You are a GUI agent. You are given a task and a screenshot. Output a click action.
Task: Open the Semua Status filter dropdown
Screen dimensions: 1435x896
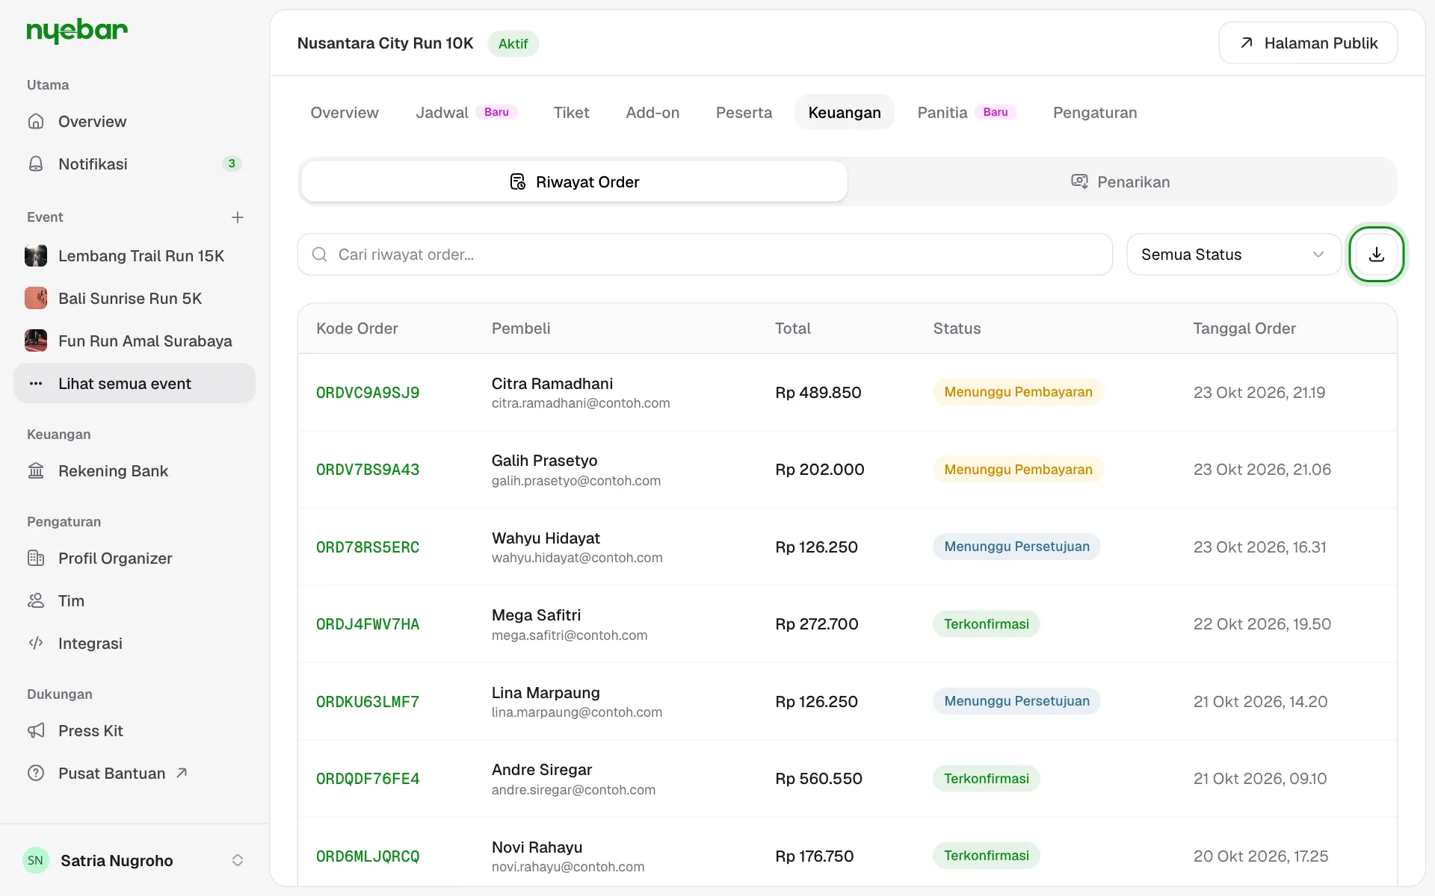pos(1233,255)
